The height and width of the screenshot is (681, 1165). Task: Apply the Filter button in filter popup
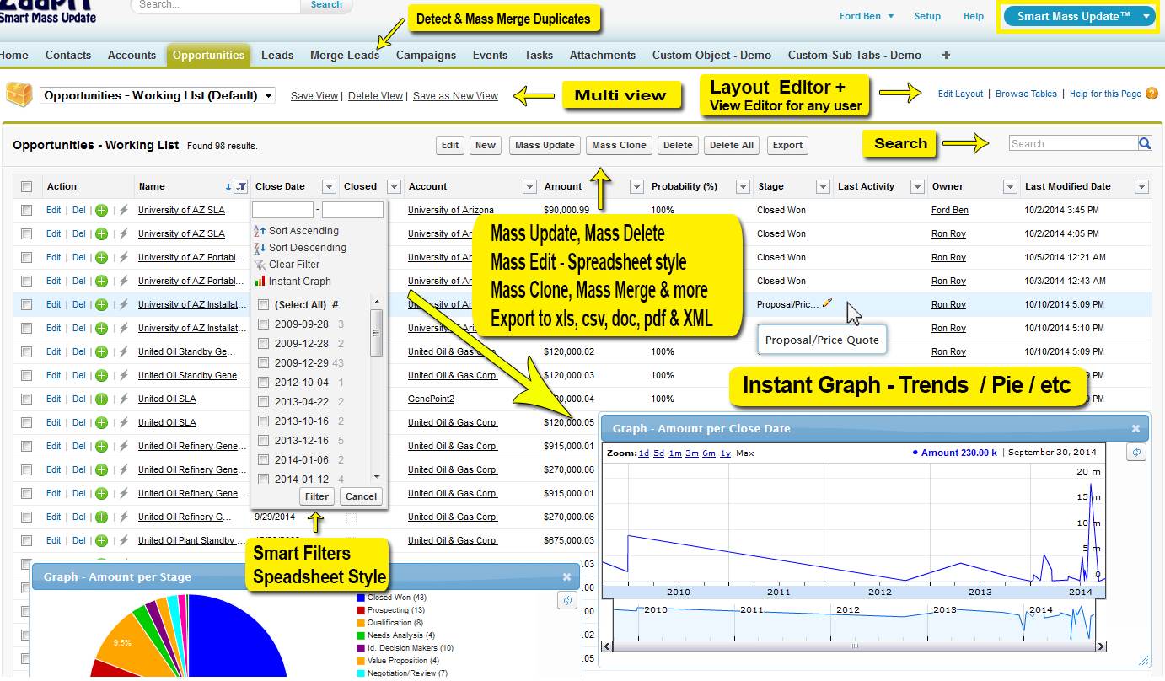(x=317, y=496)
